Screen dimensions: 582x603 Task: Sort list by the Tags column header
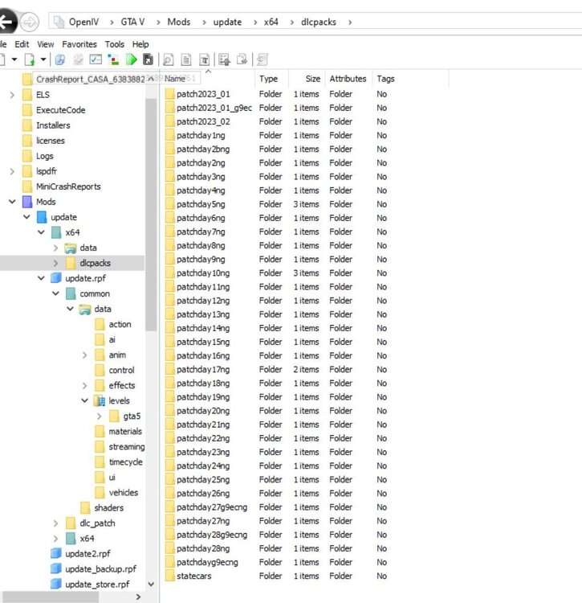(410, 79)
